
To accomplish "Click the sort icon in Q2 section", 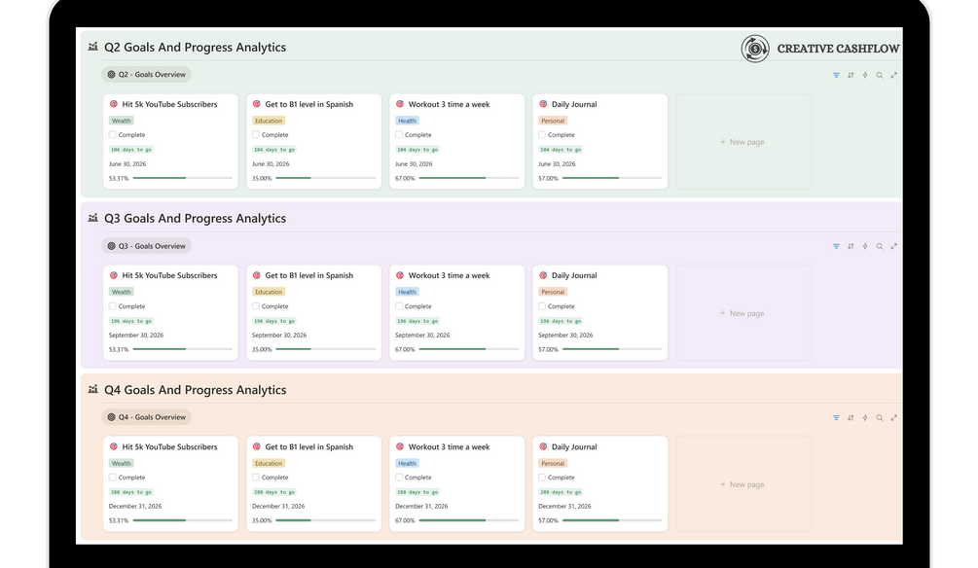I will pyautogui.click(x=851, y=76).
